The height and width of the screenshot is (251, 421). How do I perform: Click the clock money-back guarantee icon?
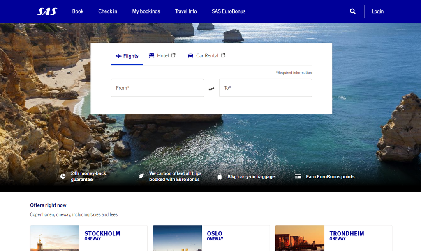coord(63,176)
